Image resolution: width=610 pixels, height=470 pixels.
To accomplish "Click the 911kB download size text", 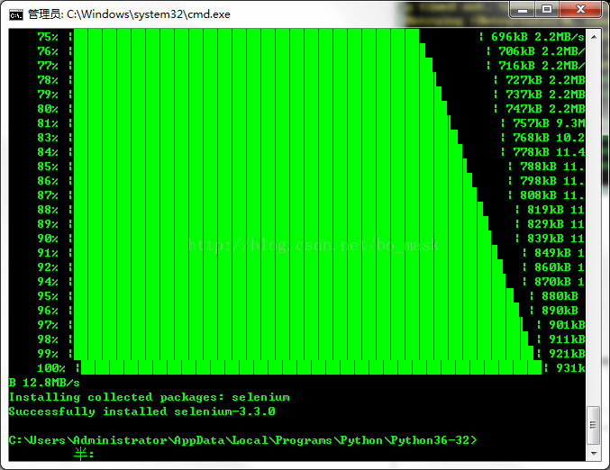I will (567, 339).
